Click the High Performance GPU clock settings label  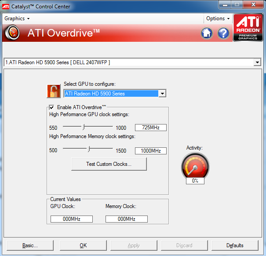pos(89,114)
